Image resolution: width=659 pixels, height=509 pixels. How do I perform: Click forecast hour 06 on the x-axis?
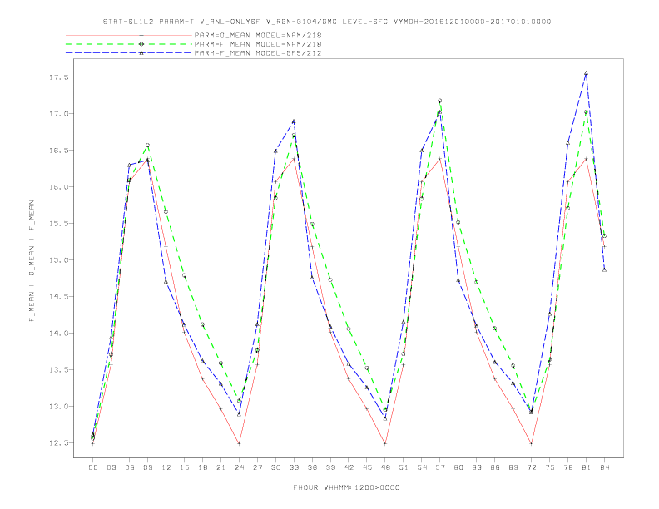coord(130,467)
